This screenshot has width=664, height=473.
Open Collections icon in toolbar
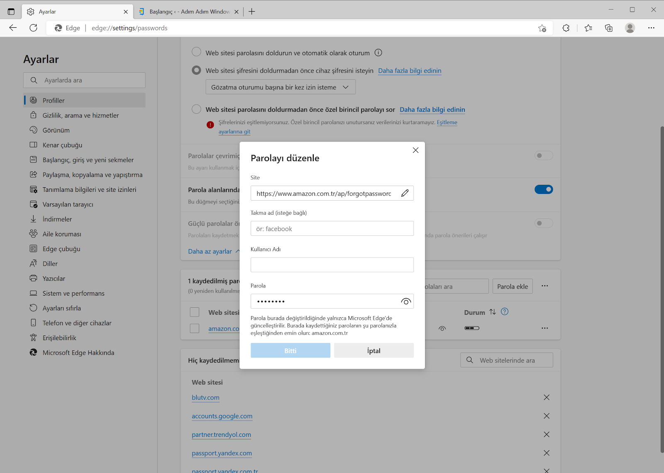coord(609,28)
